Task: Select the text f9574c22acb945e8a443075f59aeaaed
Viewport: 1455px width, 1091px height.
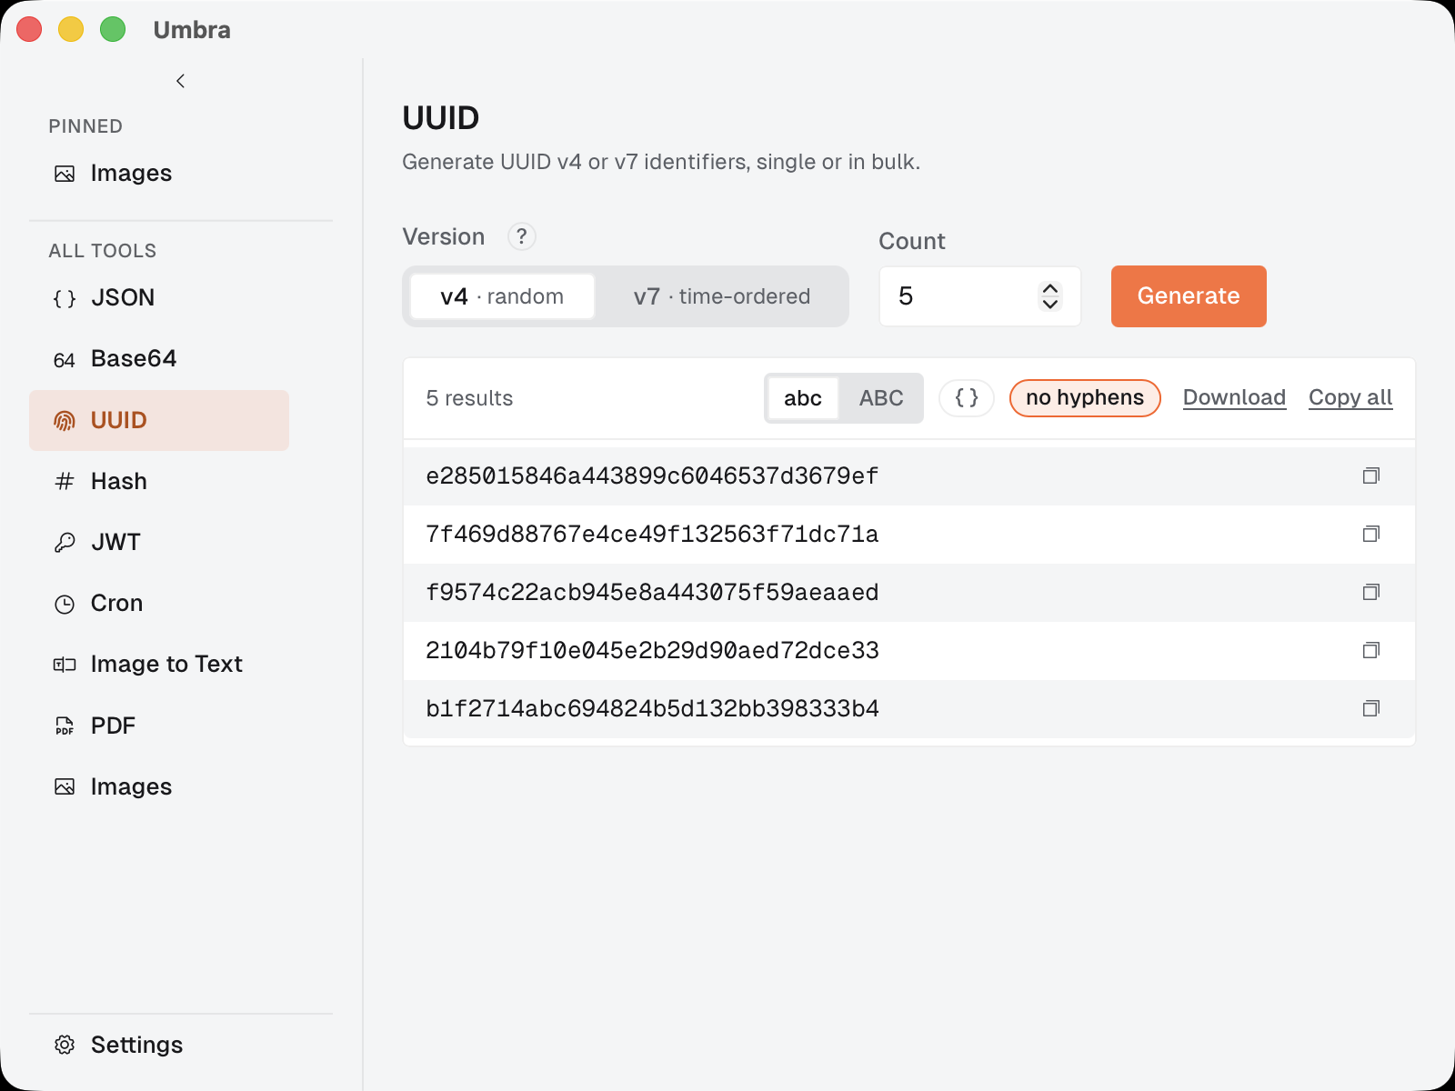Action: click(652, 593)
